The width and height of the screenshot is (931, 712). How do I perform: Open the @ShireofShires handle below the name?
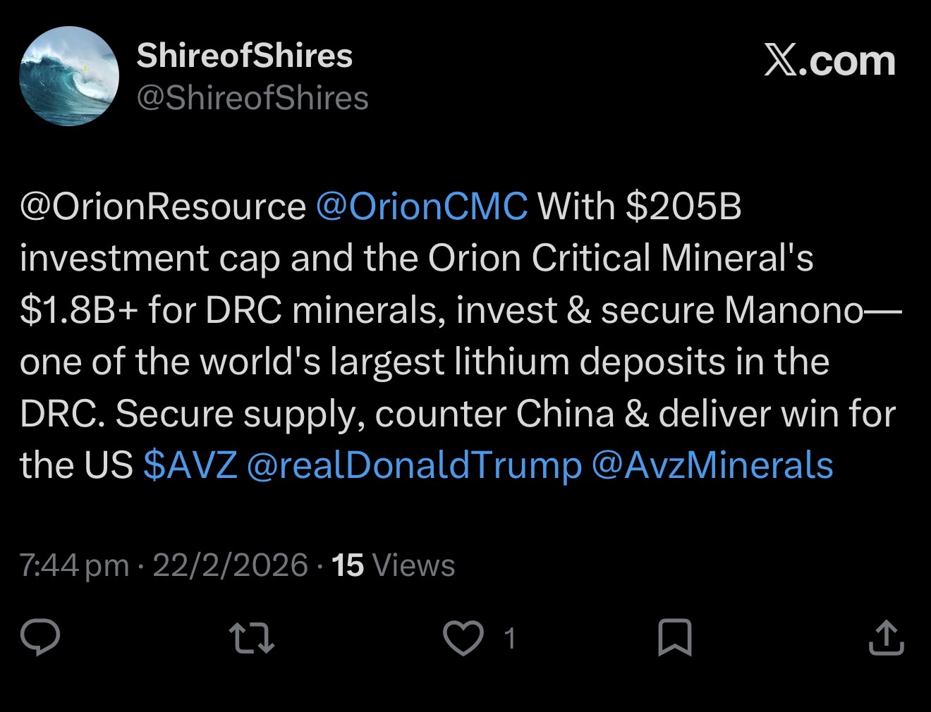pyautogui.click(x=252, y=98)
